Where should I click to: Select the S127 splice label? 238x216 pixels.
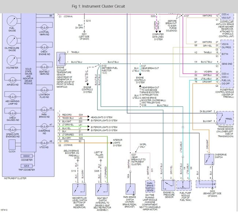[144, 66]
